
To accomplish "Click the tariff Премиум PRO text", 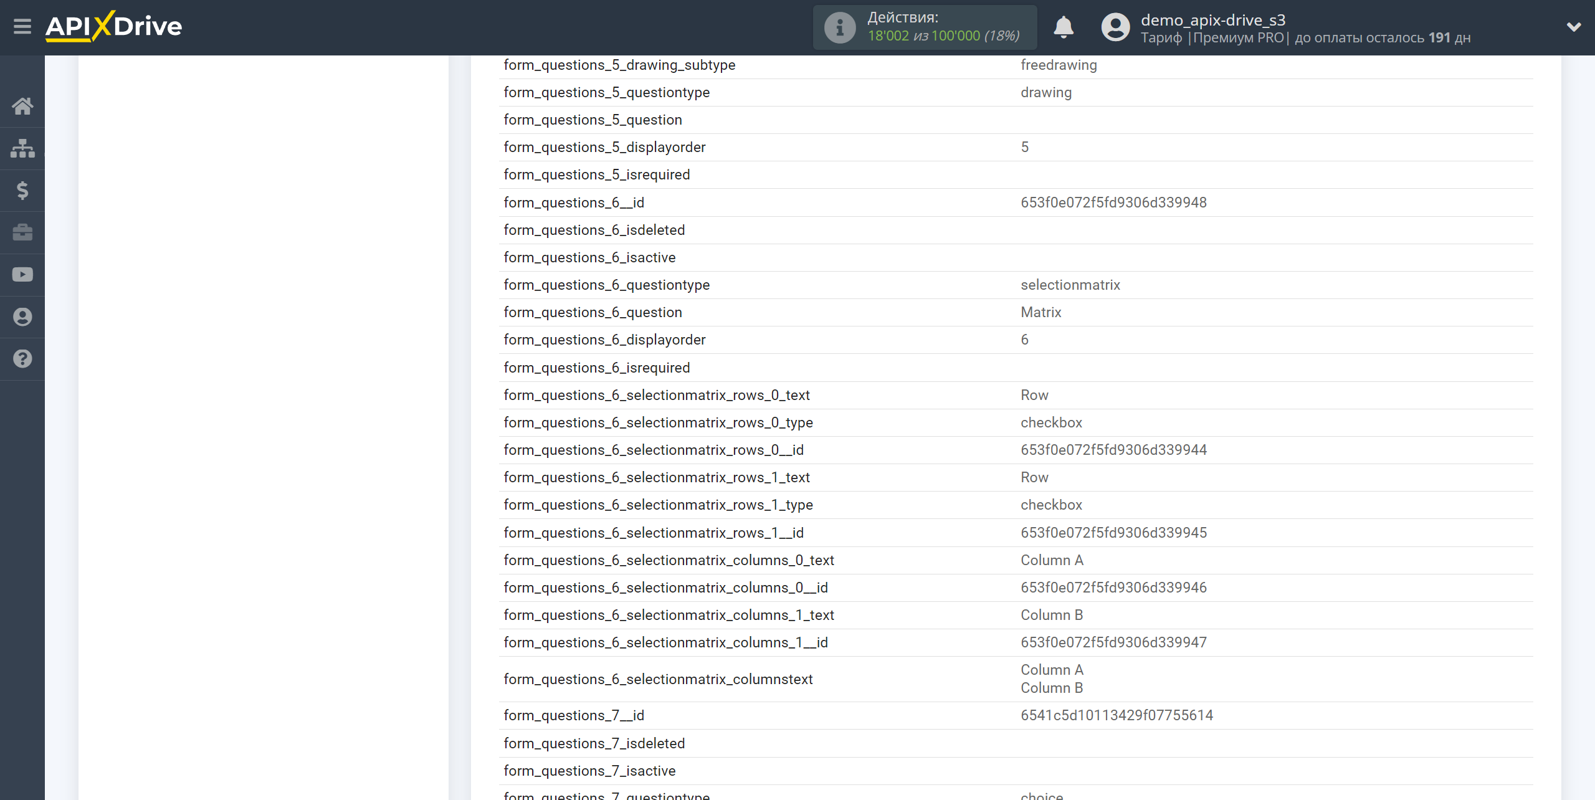I will (x=1239, y=38).
